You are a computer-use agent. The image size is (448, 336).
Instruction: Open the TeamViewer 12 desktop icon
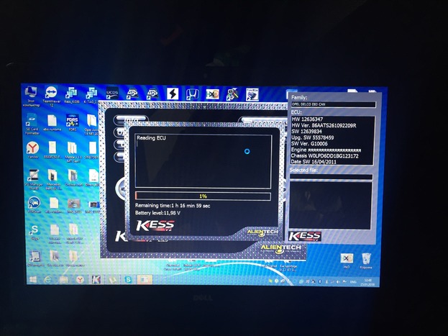[x=51, y=94]
